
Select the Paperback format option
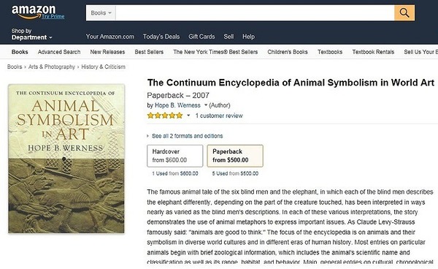[235, 156]
